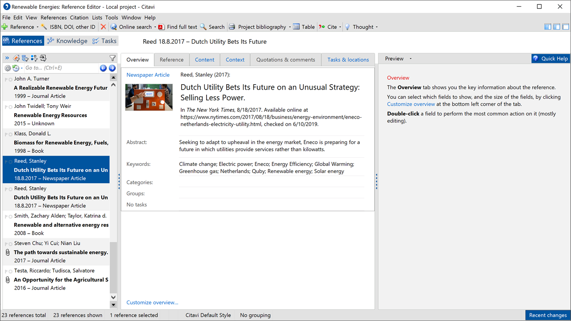This screenshot has width=571, height=321.
Task: Click the gear icon beside Go to field
Action: [x=8, y=68]
